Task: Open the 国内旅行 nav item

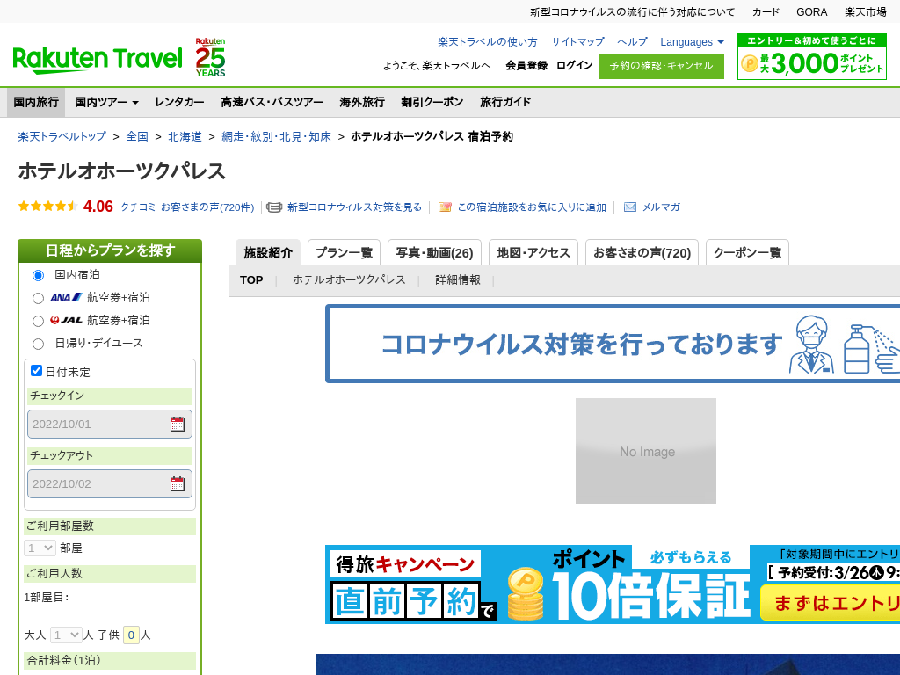Action: coord(36,102)
